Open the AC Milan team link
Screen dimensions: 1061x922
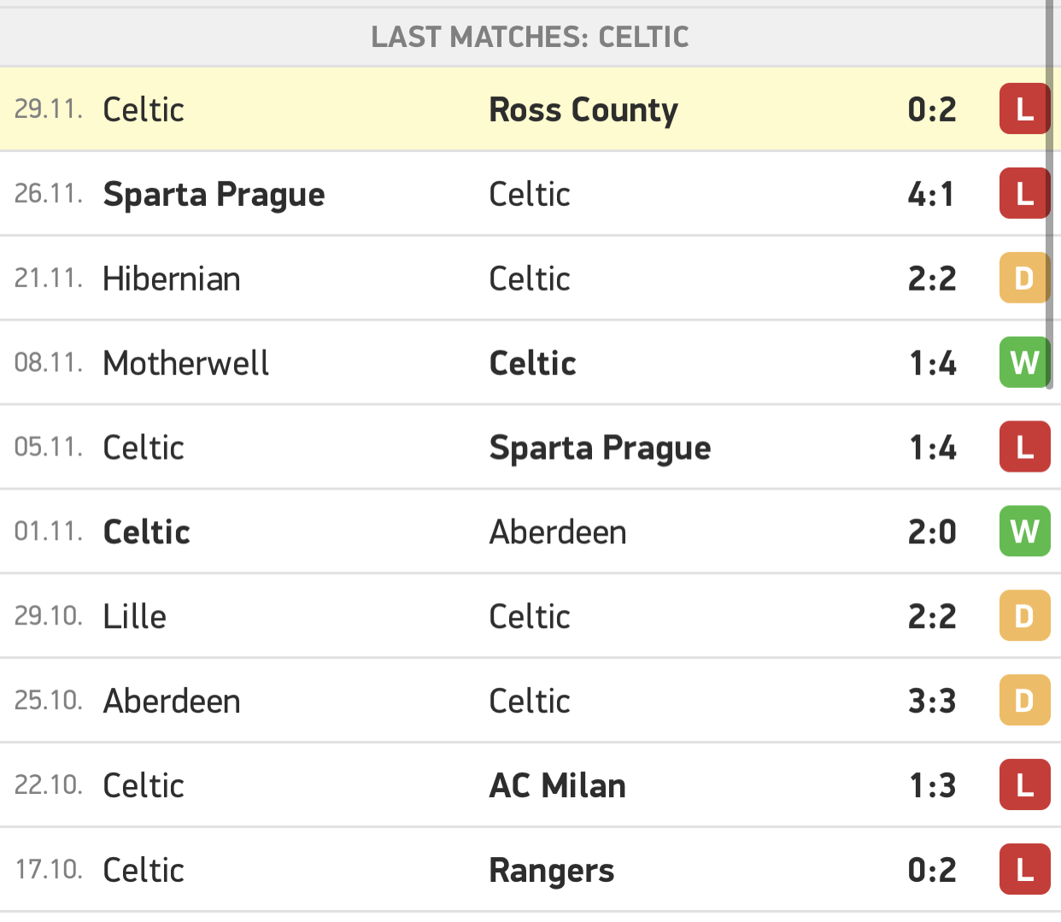tap(558, 785)
